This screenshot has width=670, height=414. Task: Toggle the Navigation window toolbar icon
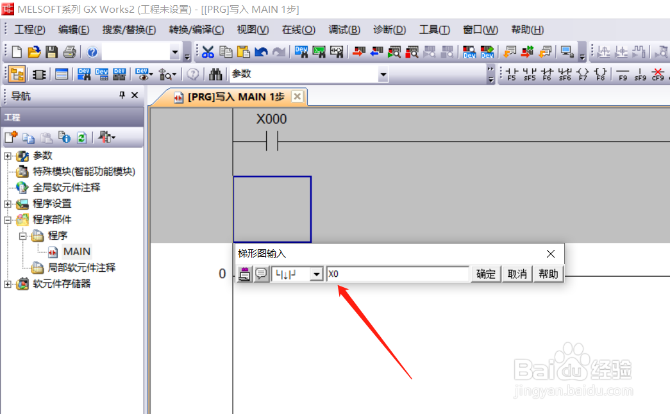pos(17,74)
